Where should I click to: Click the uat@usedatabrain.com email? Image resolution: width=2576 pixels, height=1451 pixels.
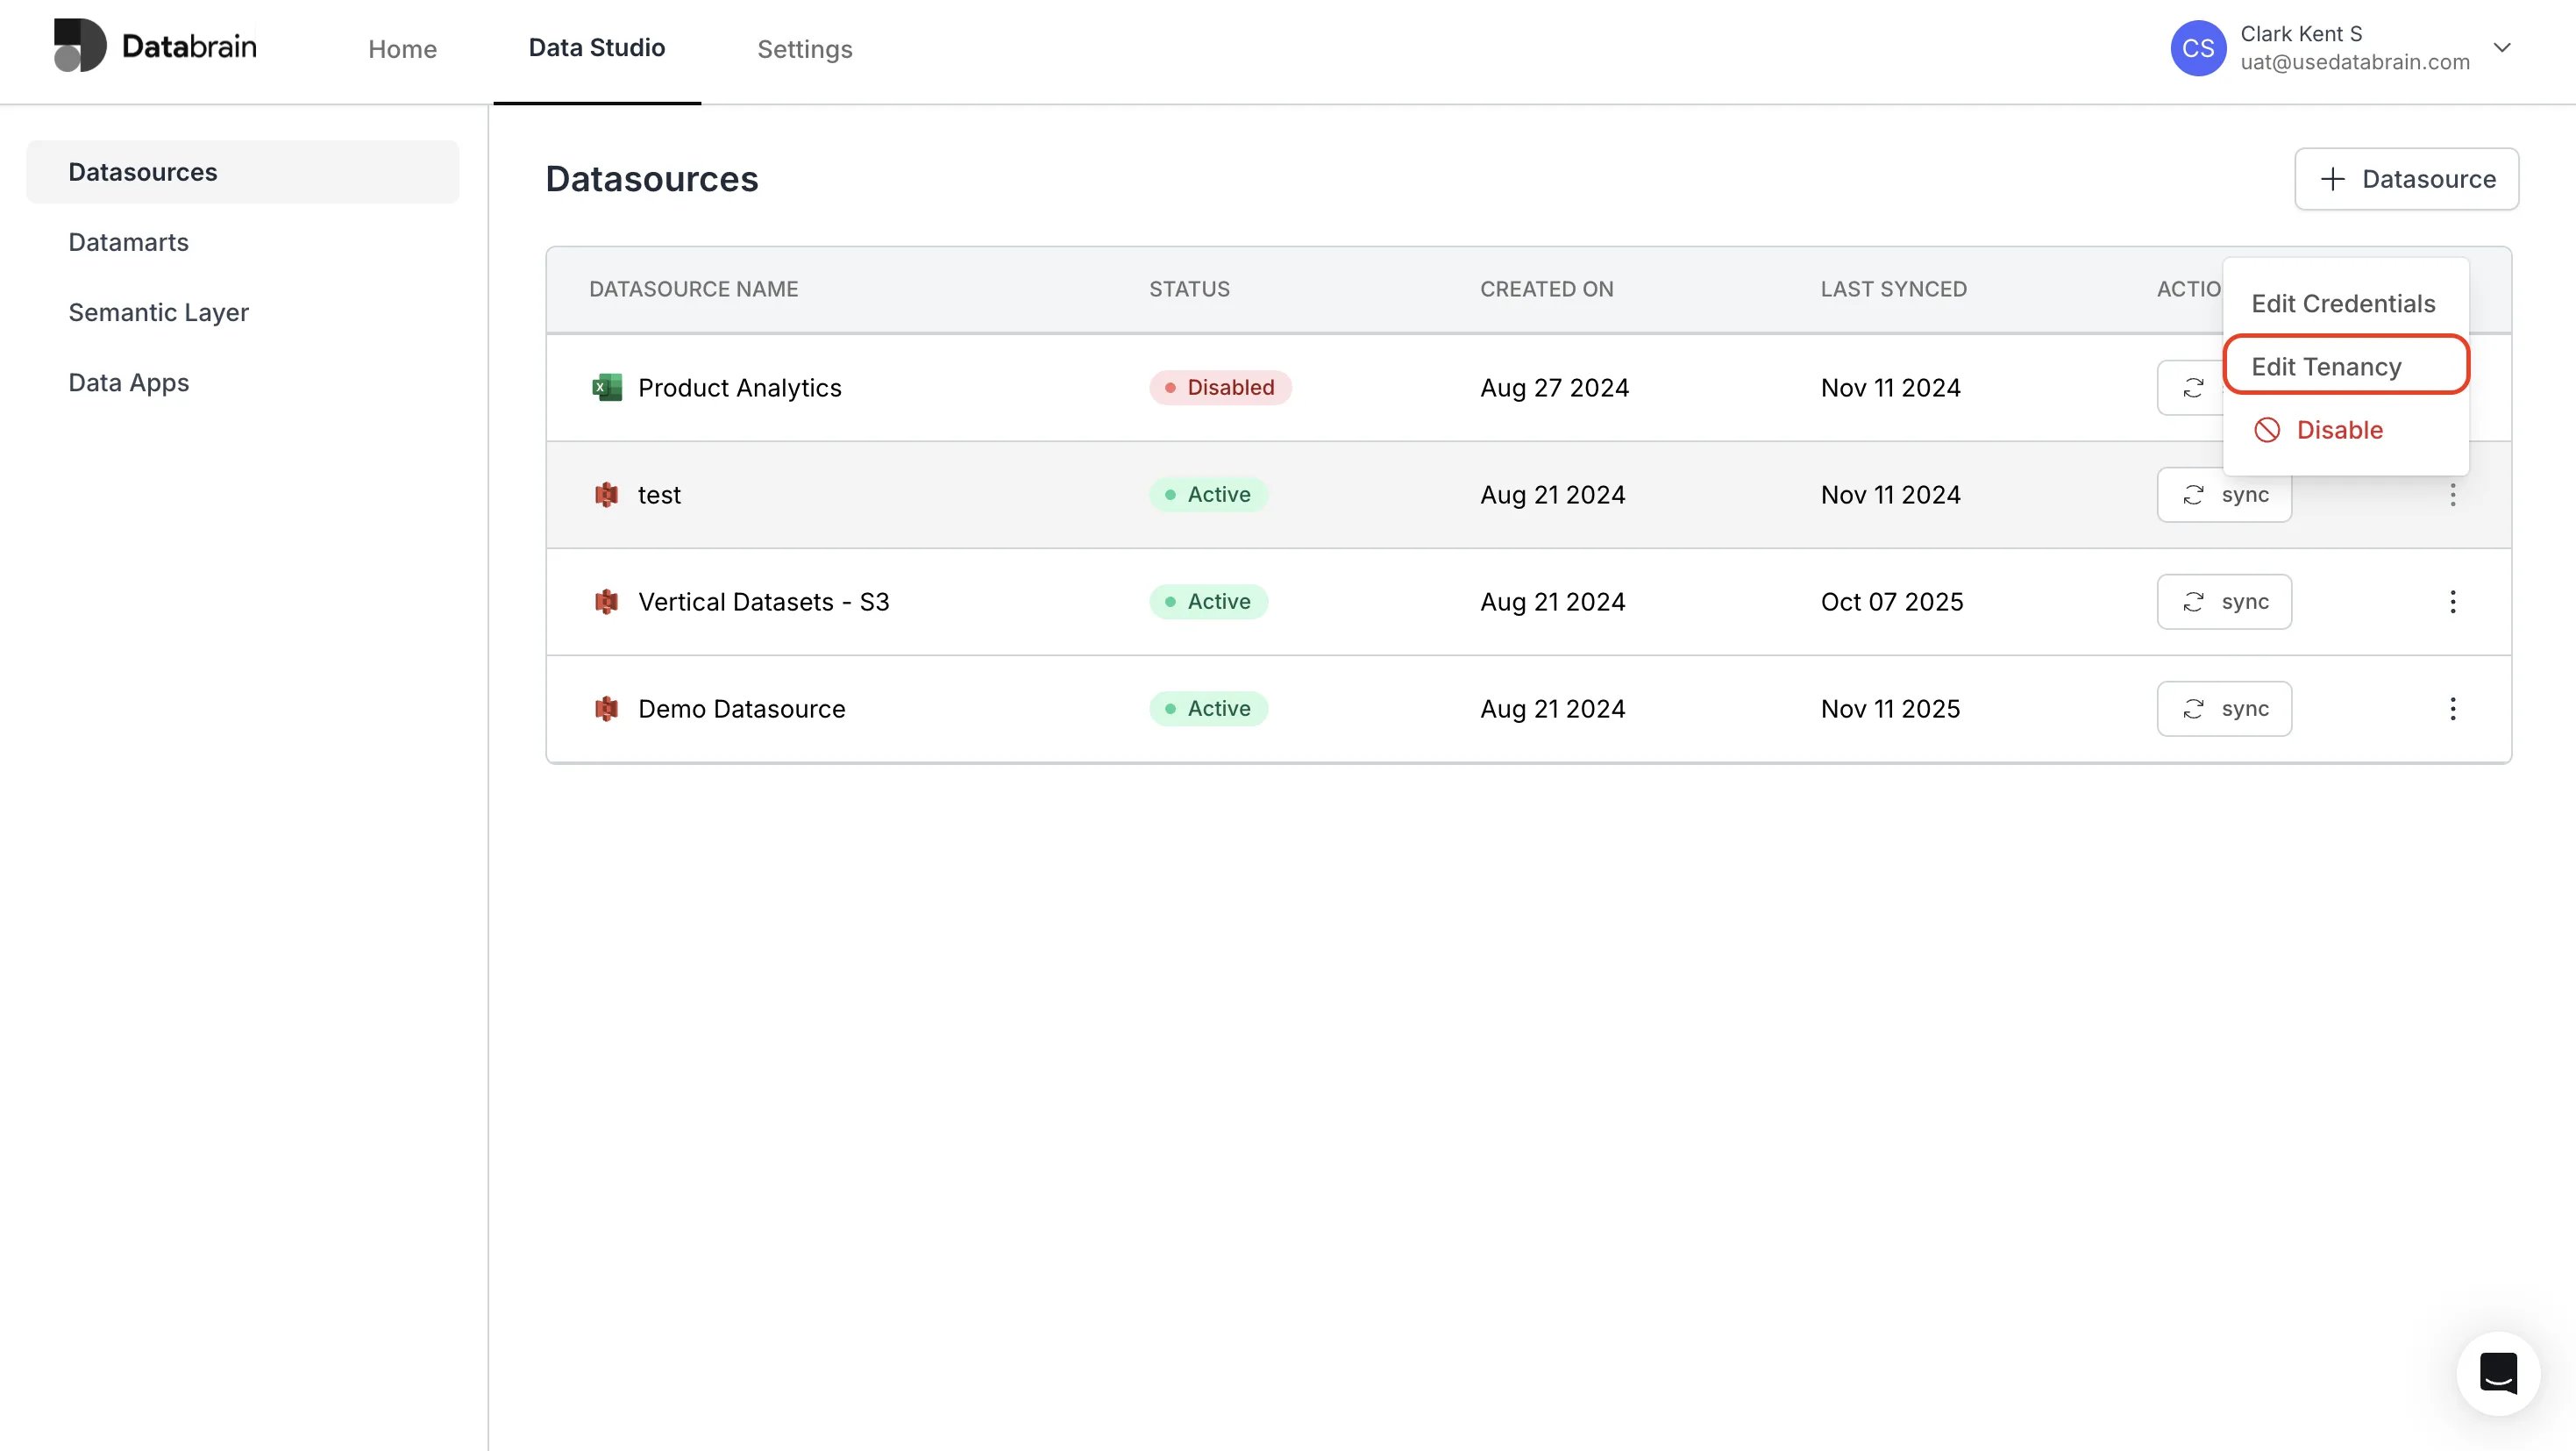(x=2354, y=62)
